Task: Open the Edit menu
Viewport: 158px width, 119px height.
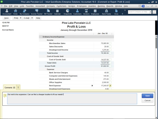Action: pyautogui.click(x=11, y=6)
